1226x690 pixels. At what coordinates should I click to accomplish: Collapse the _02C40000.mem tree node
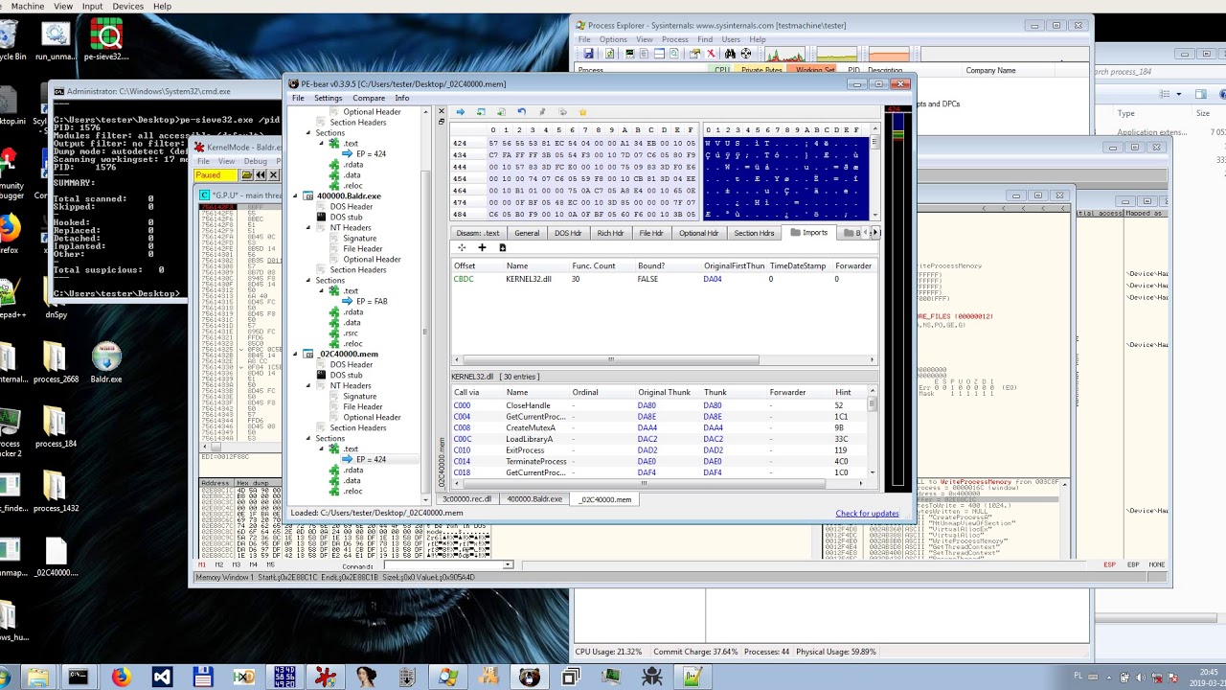click(x=297, y=354)
